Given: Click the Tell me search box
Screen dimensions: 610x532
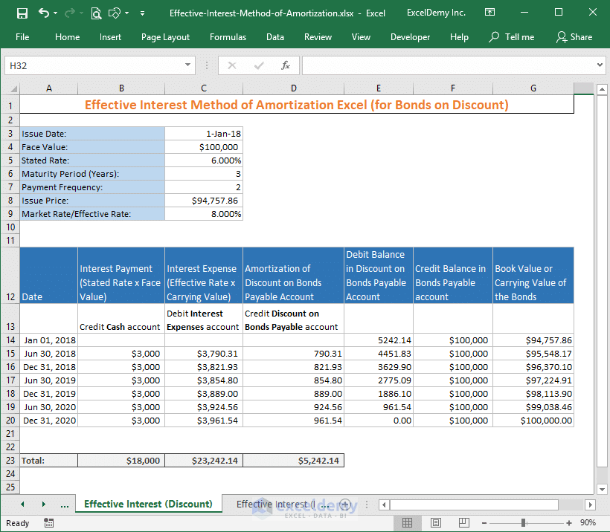Looking at the screenshot, I should click(x=512, y=37).
